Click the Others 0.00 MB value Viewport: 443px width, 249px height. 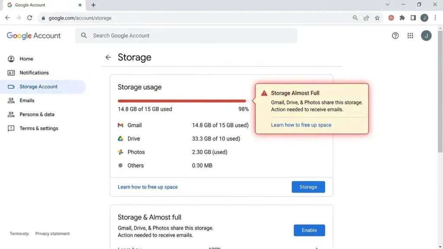coord(202,166)
